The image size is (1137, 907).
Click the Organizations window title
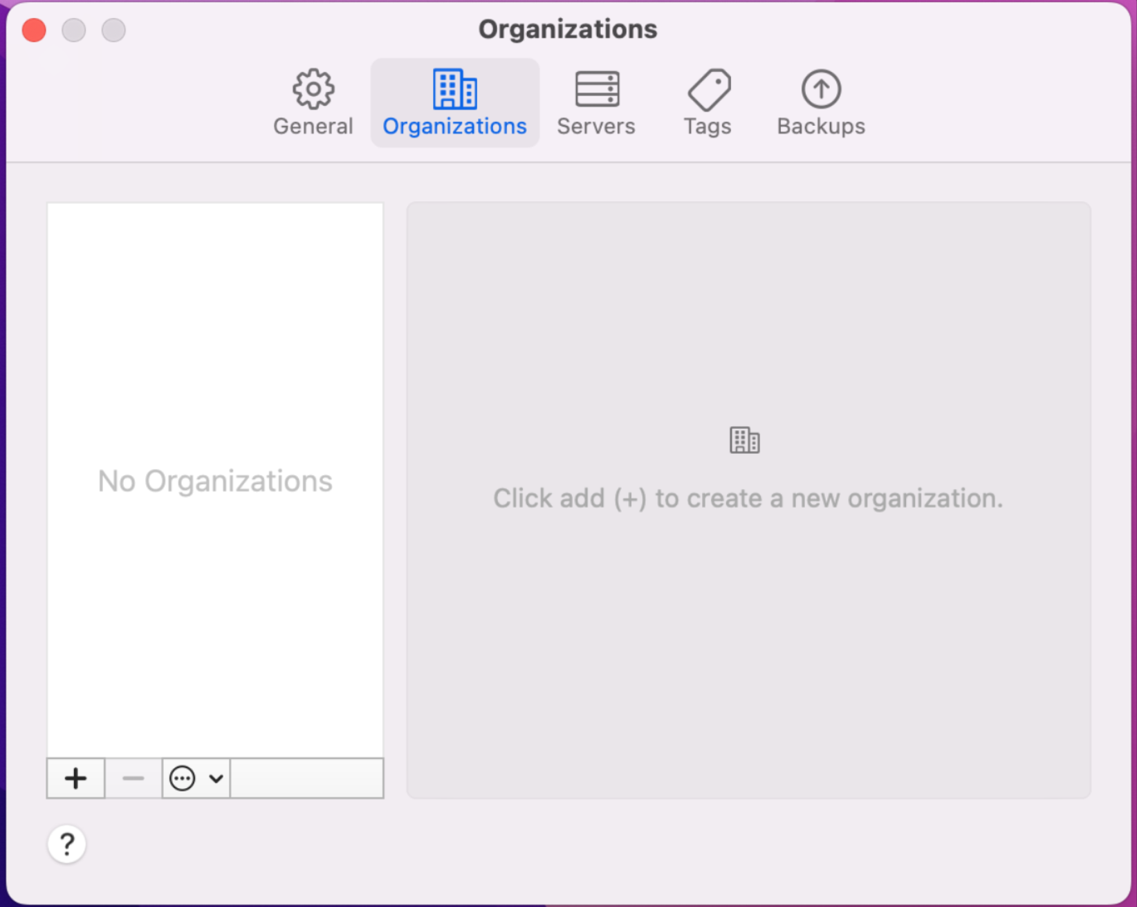568,29
